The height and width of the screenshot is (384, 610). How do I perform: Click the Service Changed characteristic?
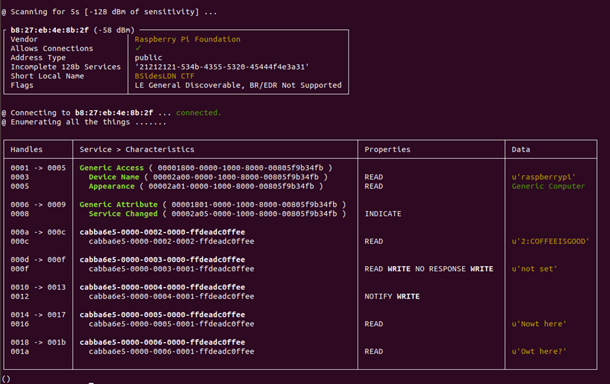tap(123, 214)
